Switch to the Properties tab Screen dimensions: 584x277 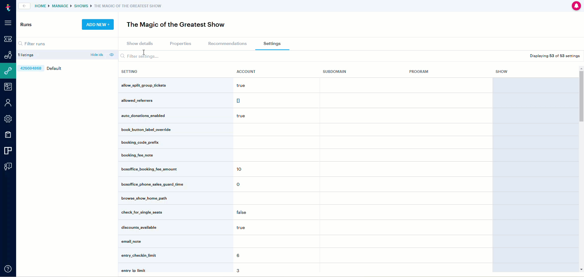click(x=180, y=43)
